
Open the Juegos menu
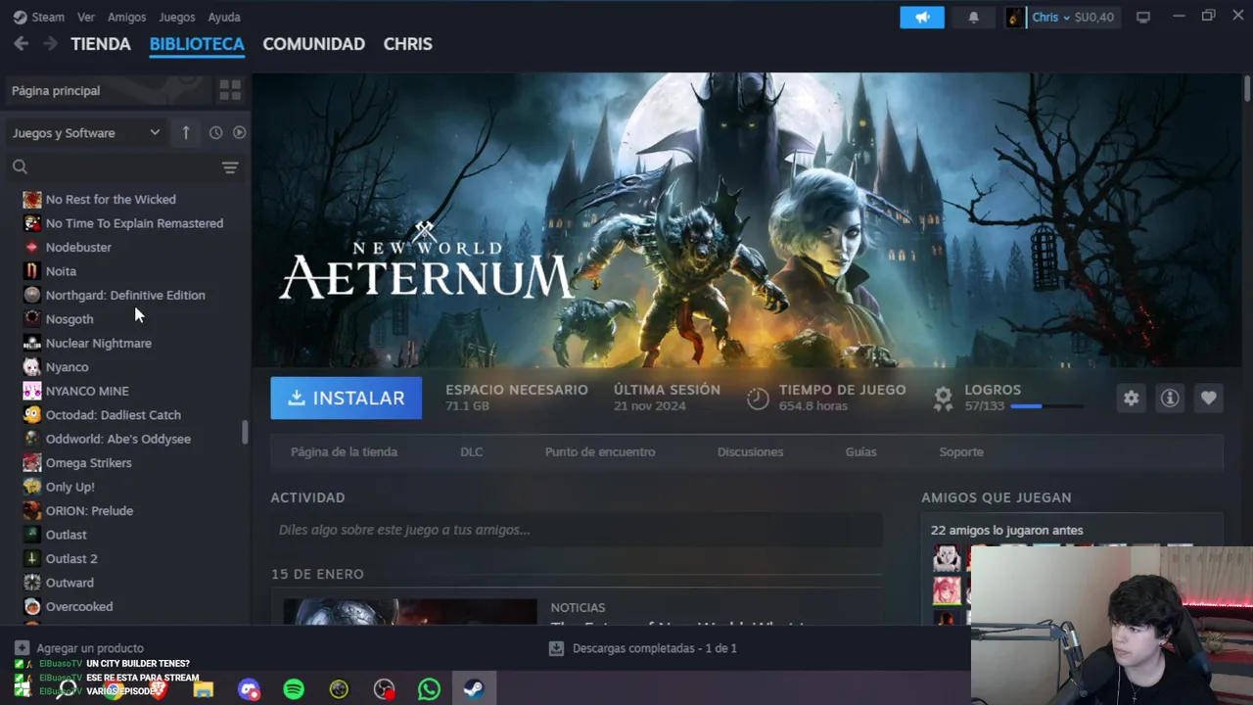[x=177, y=17]
